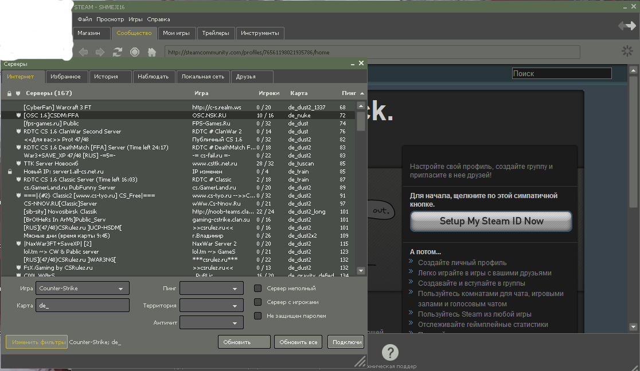Reload the page with the refresh icon
The height and width of the screenshot is (371, 640).
click(118, 52)
